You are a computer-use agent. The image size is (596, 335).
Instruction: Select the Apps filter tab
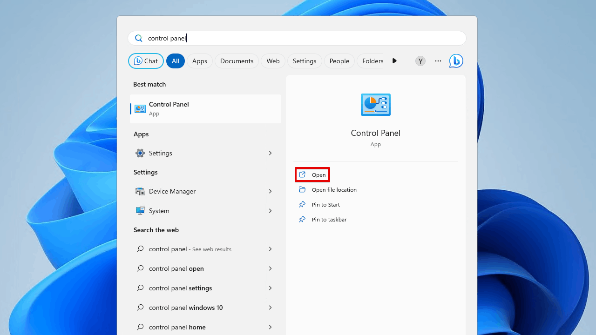[x=200, y=61]
